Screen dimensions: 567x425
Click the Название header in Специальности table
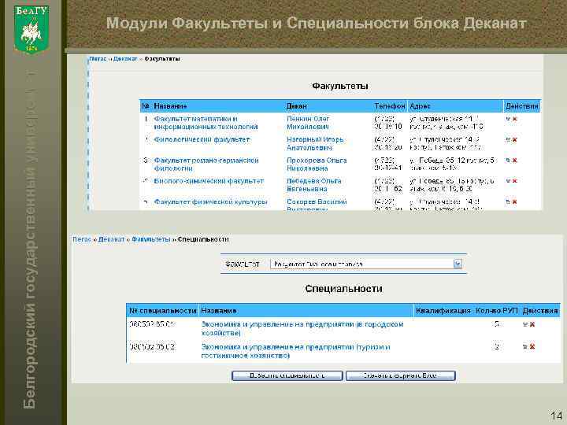pos(219,311)
